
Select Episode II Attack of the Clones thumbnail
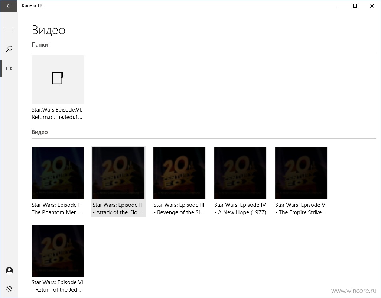click(118, 173)
